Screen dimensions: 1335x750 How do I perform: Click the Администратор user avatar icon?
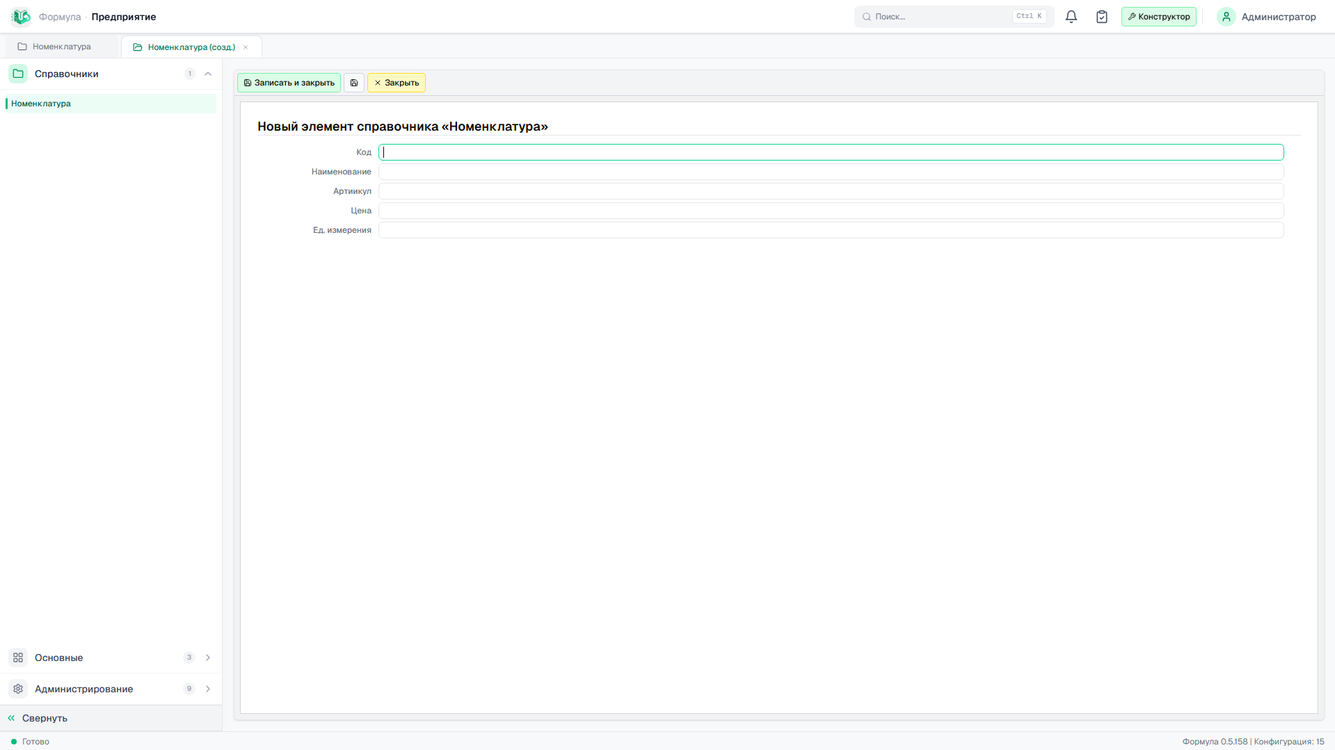pos(1226,17)
